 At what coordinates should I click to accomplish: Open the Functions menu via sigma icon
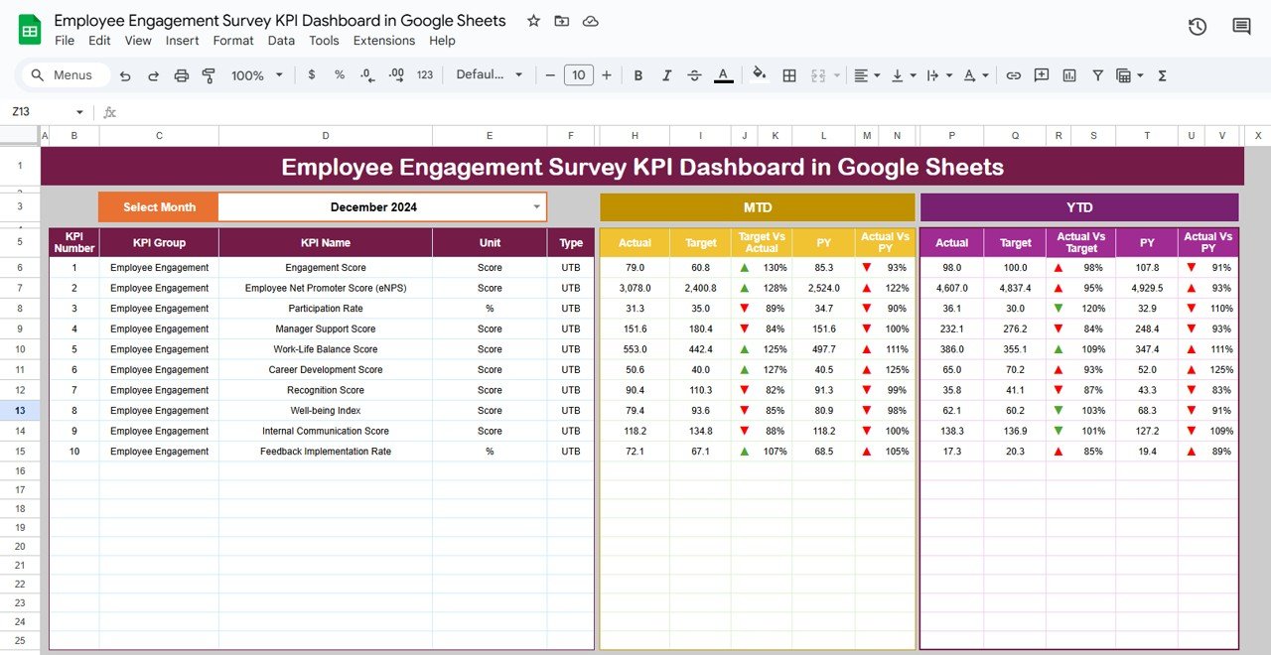(x=1161, y=74)
